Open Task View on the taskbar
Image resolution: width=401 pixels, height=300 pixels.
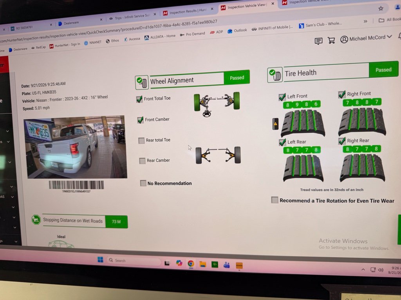pyautogui.click(x=167, y=262)
